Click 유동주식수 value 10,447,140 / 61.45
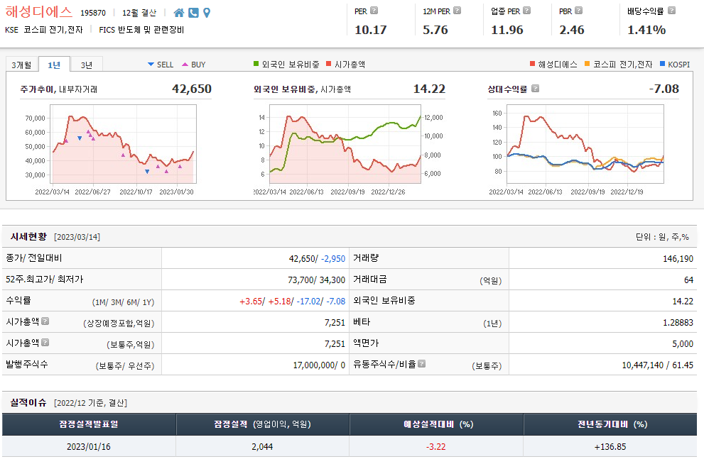 pyautogui.click(x=658, y=365)
